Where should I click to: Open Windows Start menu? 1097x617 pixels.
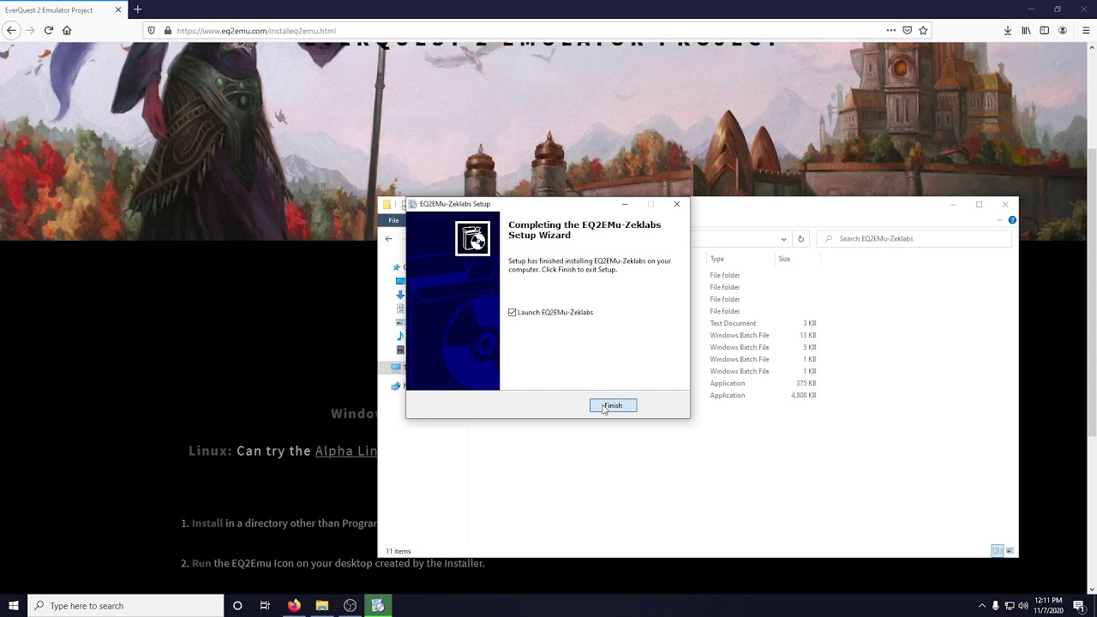(x=14, y=606)
